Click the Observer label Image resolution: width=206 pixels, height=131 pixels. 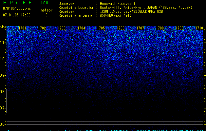click(x=66, y=4)
